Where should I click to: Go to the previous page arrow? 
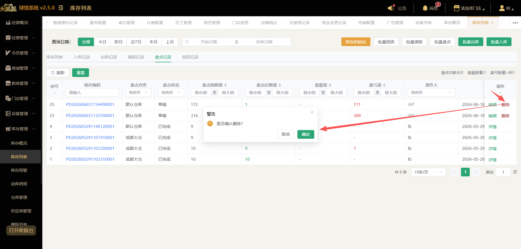pyautogui.click(x=454, y=172)
